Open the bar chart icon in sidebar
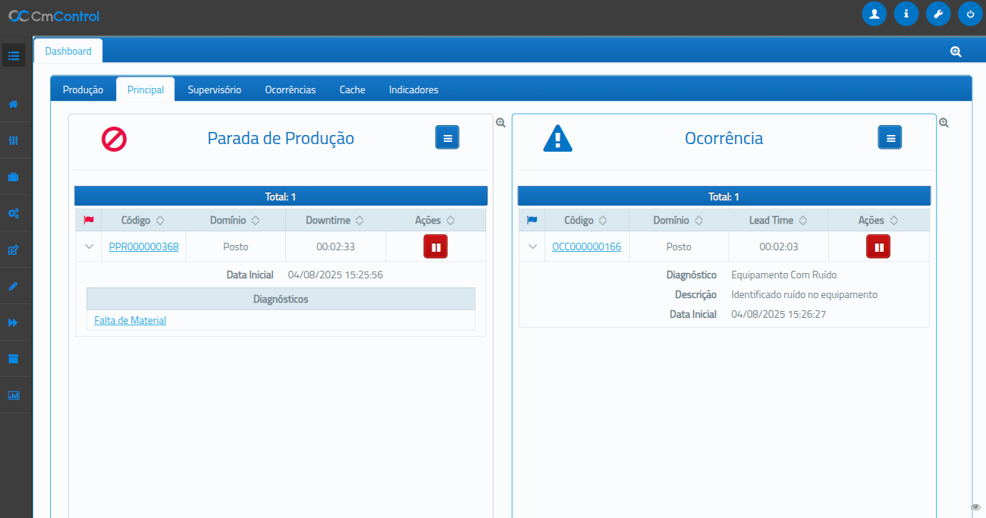The image size is (986, 518). (13, 395)
